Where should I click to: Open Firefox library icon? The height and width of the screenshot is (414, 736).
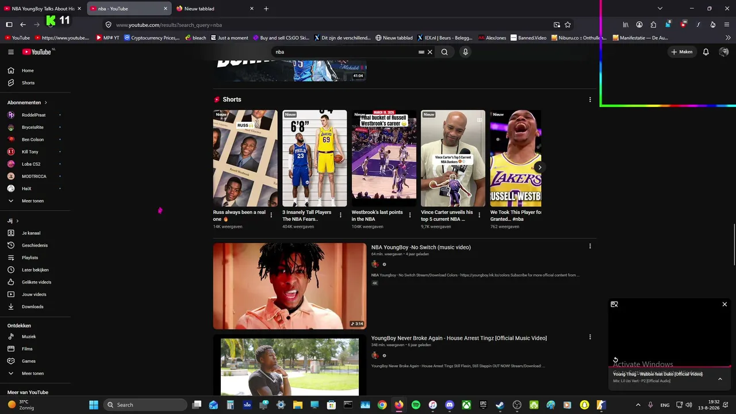626,25
